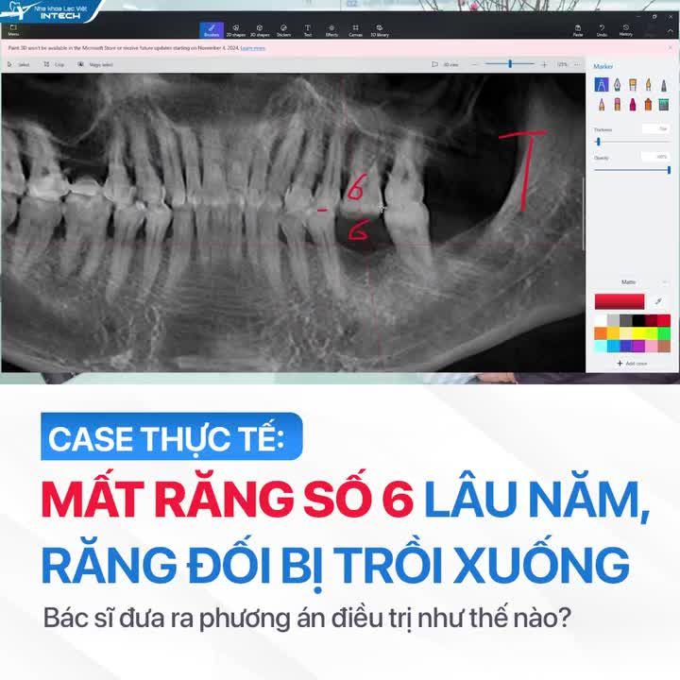Pick the dark red color swatch
The image size is (680, 680).
[651, 320]
